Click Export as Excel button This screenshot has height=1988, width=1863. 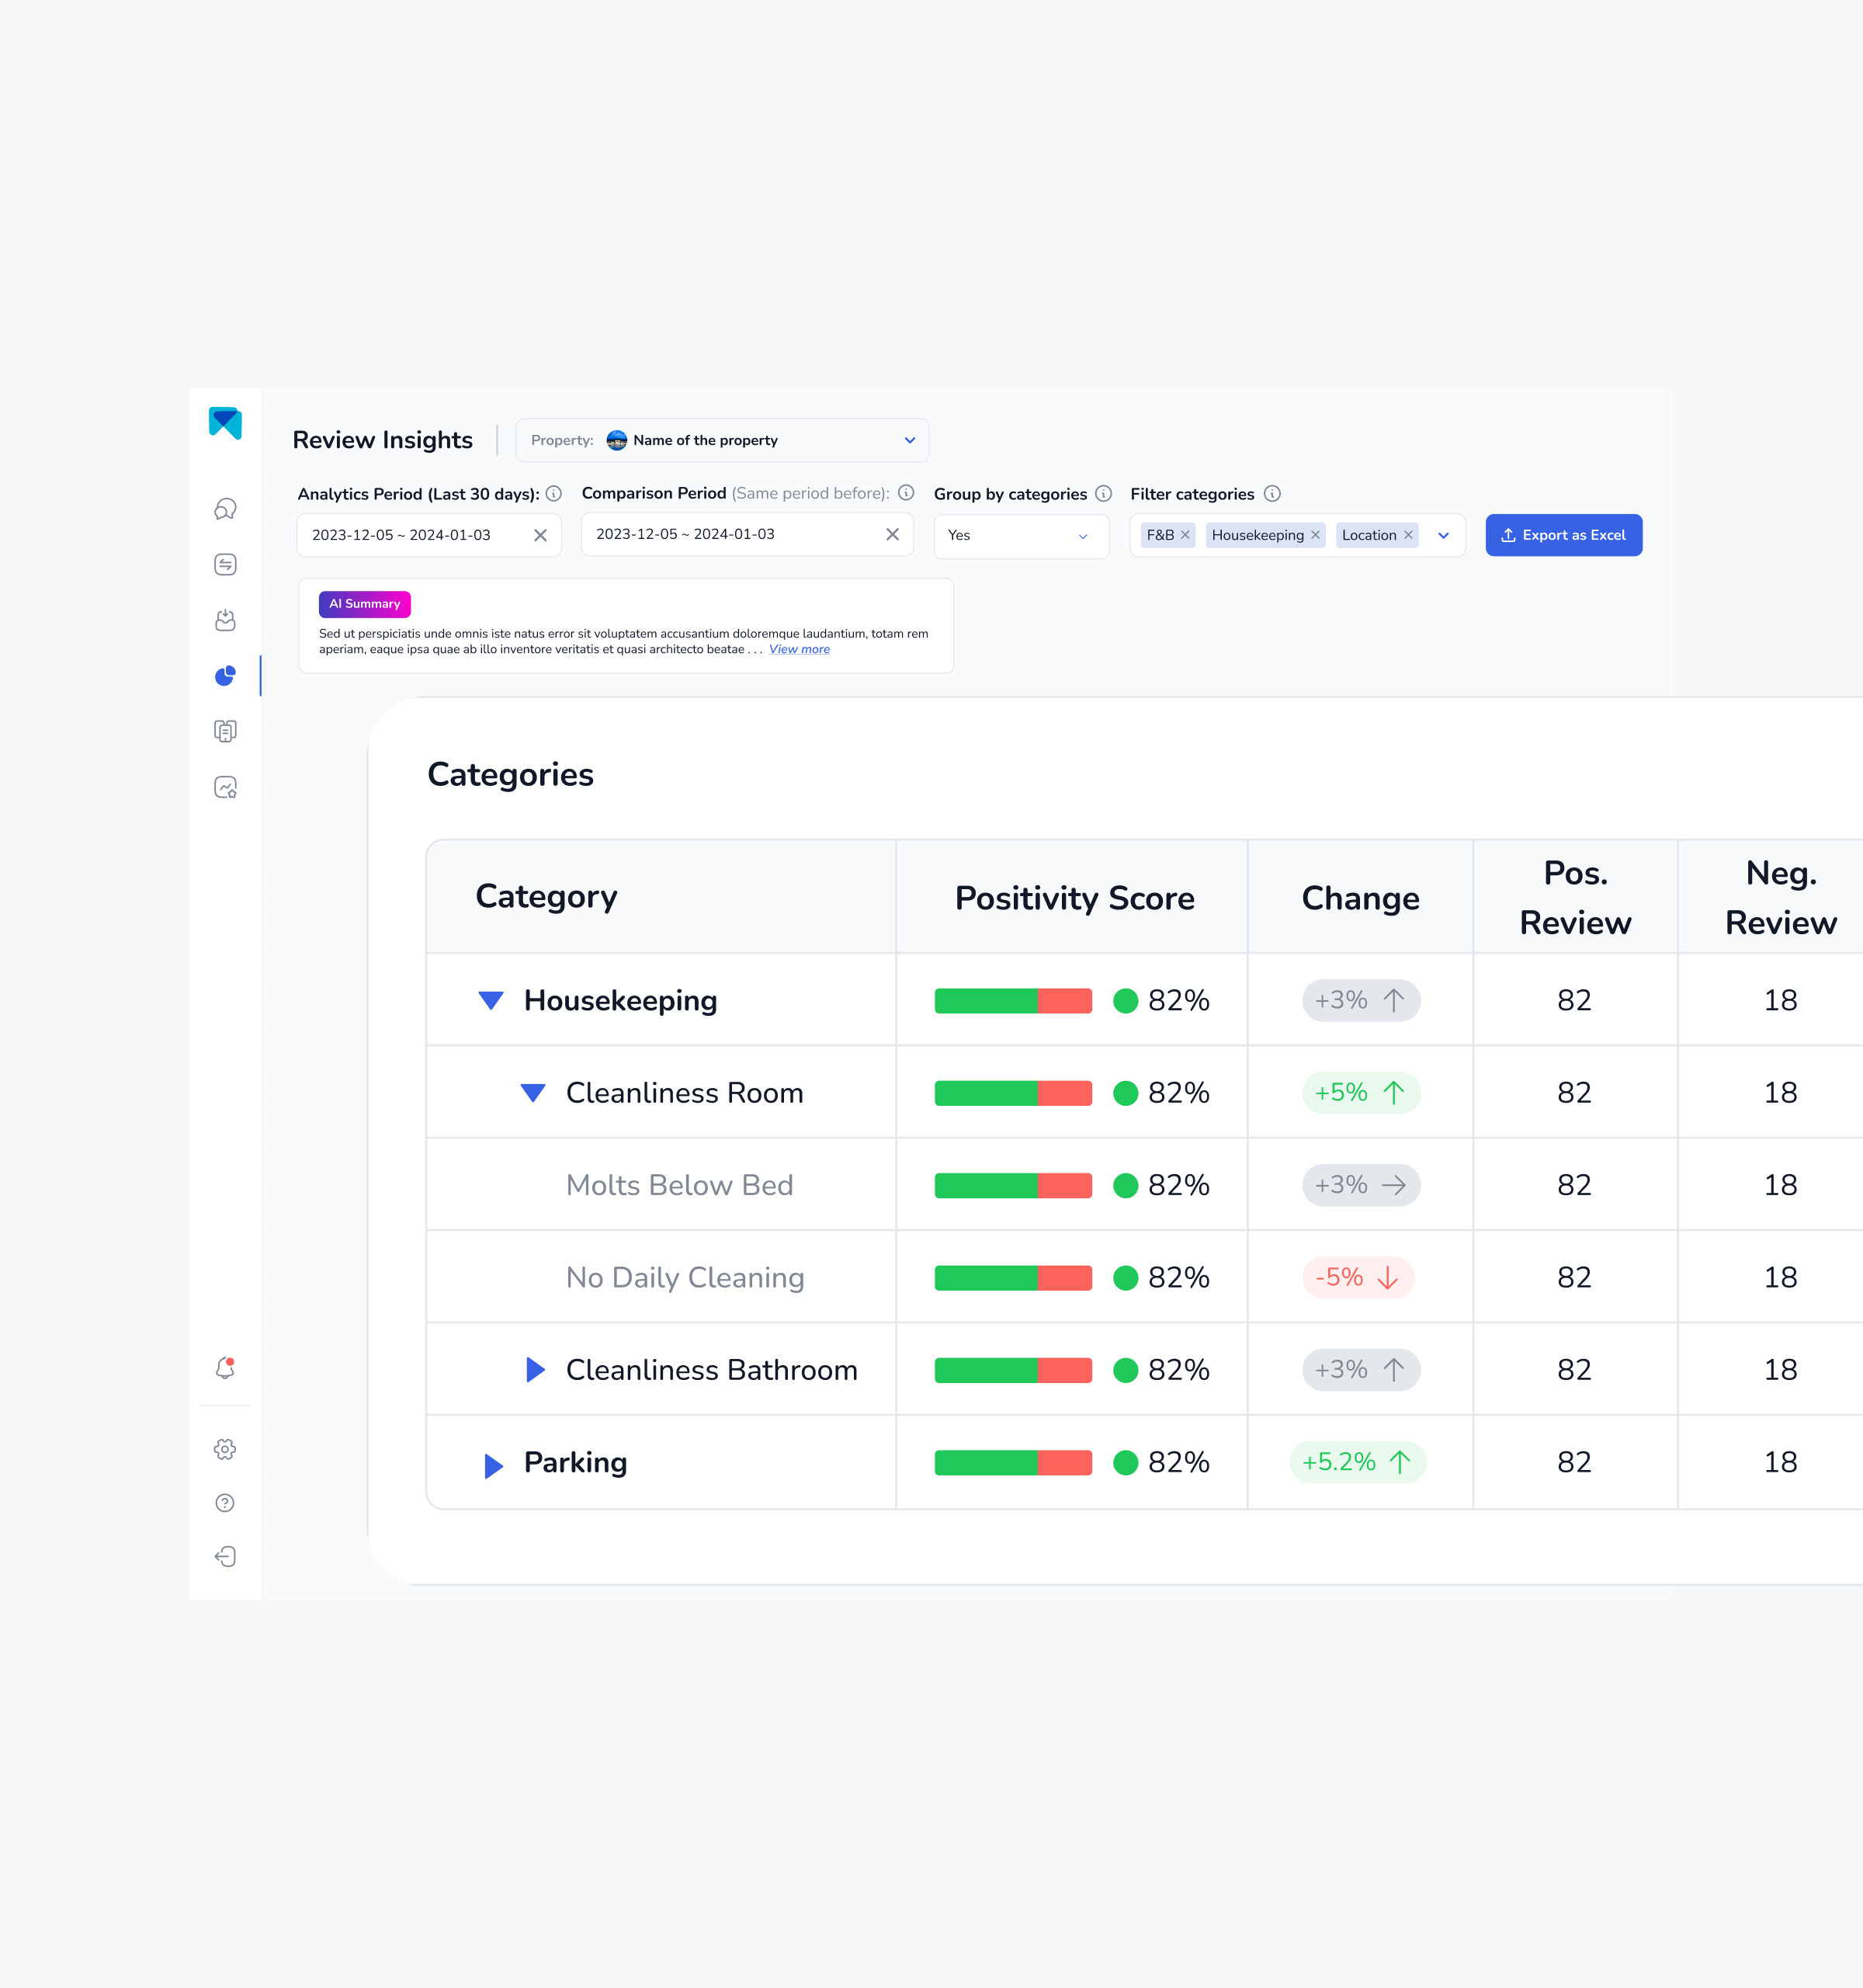(x=1563, y=535)
